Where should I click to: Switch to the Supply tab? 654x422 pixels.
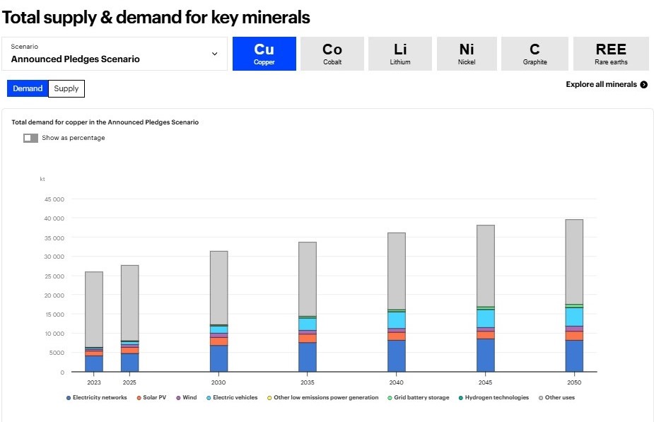pyautogui.click(x=66, y=88)
